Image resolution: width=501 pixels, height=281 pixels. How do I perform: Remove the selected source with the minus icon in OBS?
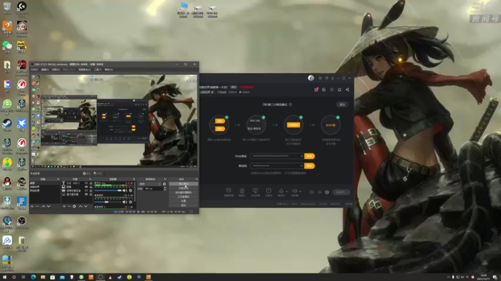69,207
